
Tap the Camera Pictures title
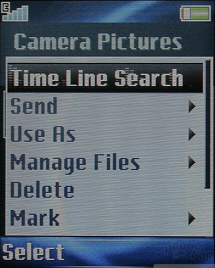point(98,42)
